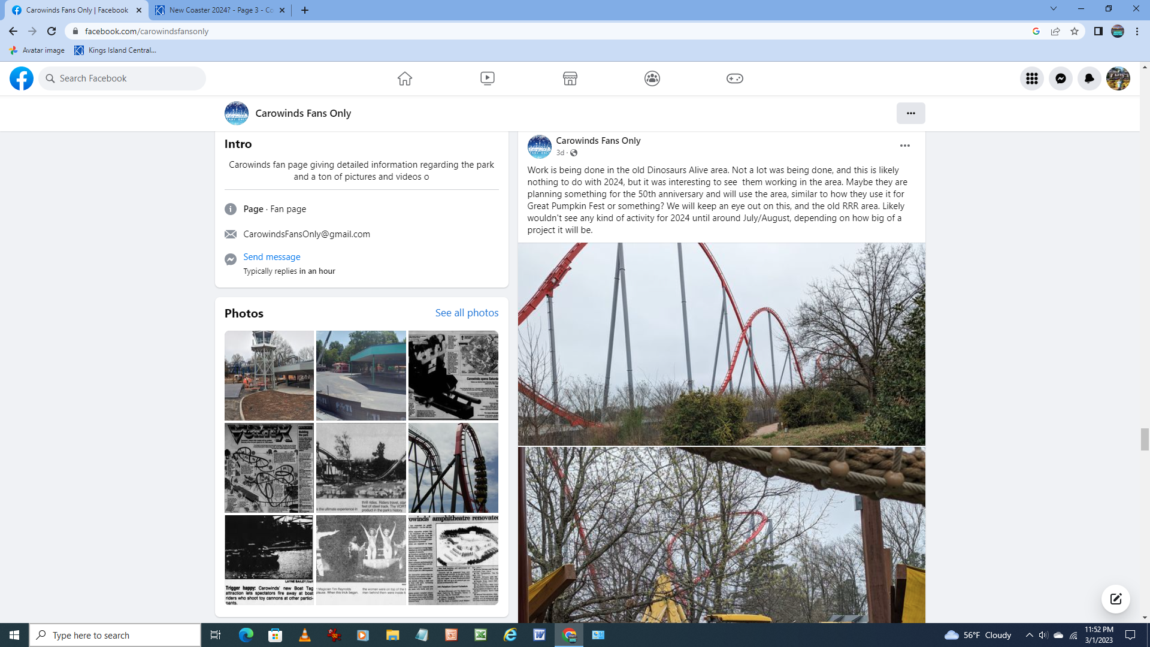The height and width of the screenshot is (647, 1150).
Task: Open Microsoft Store from the taskbar
Action: (276, 635)
